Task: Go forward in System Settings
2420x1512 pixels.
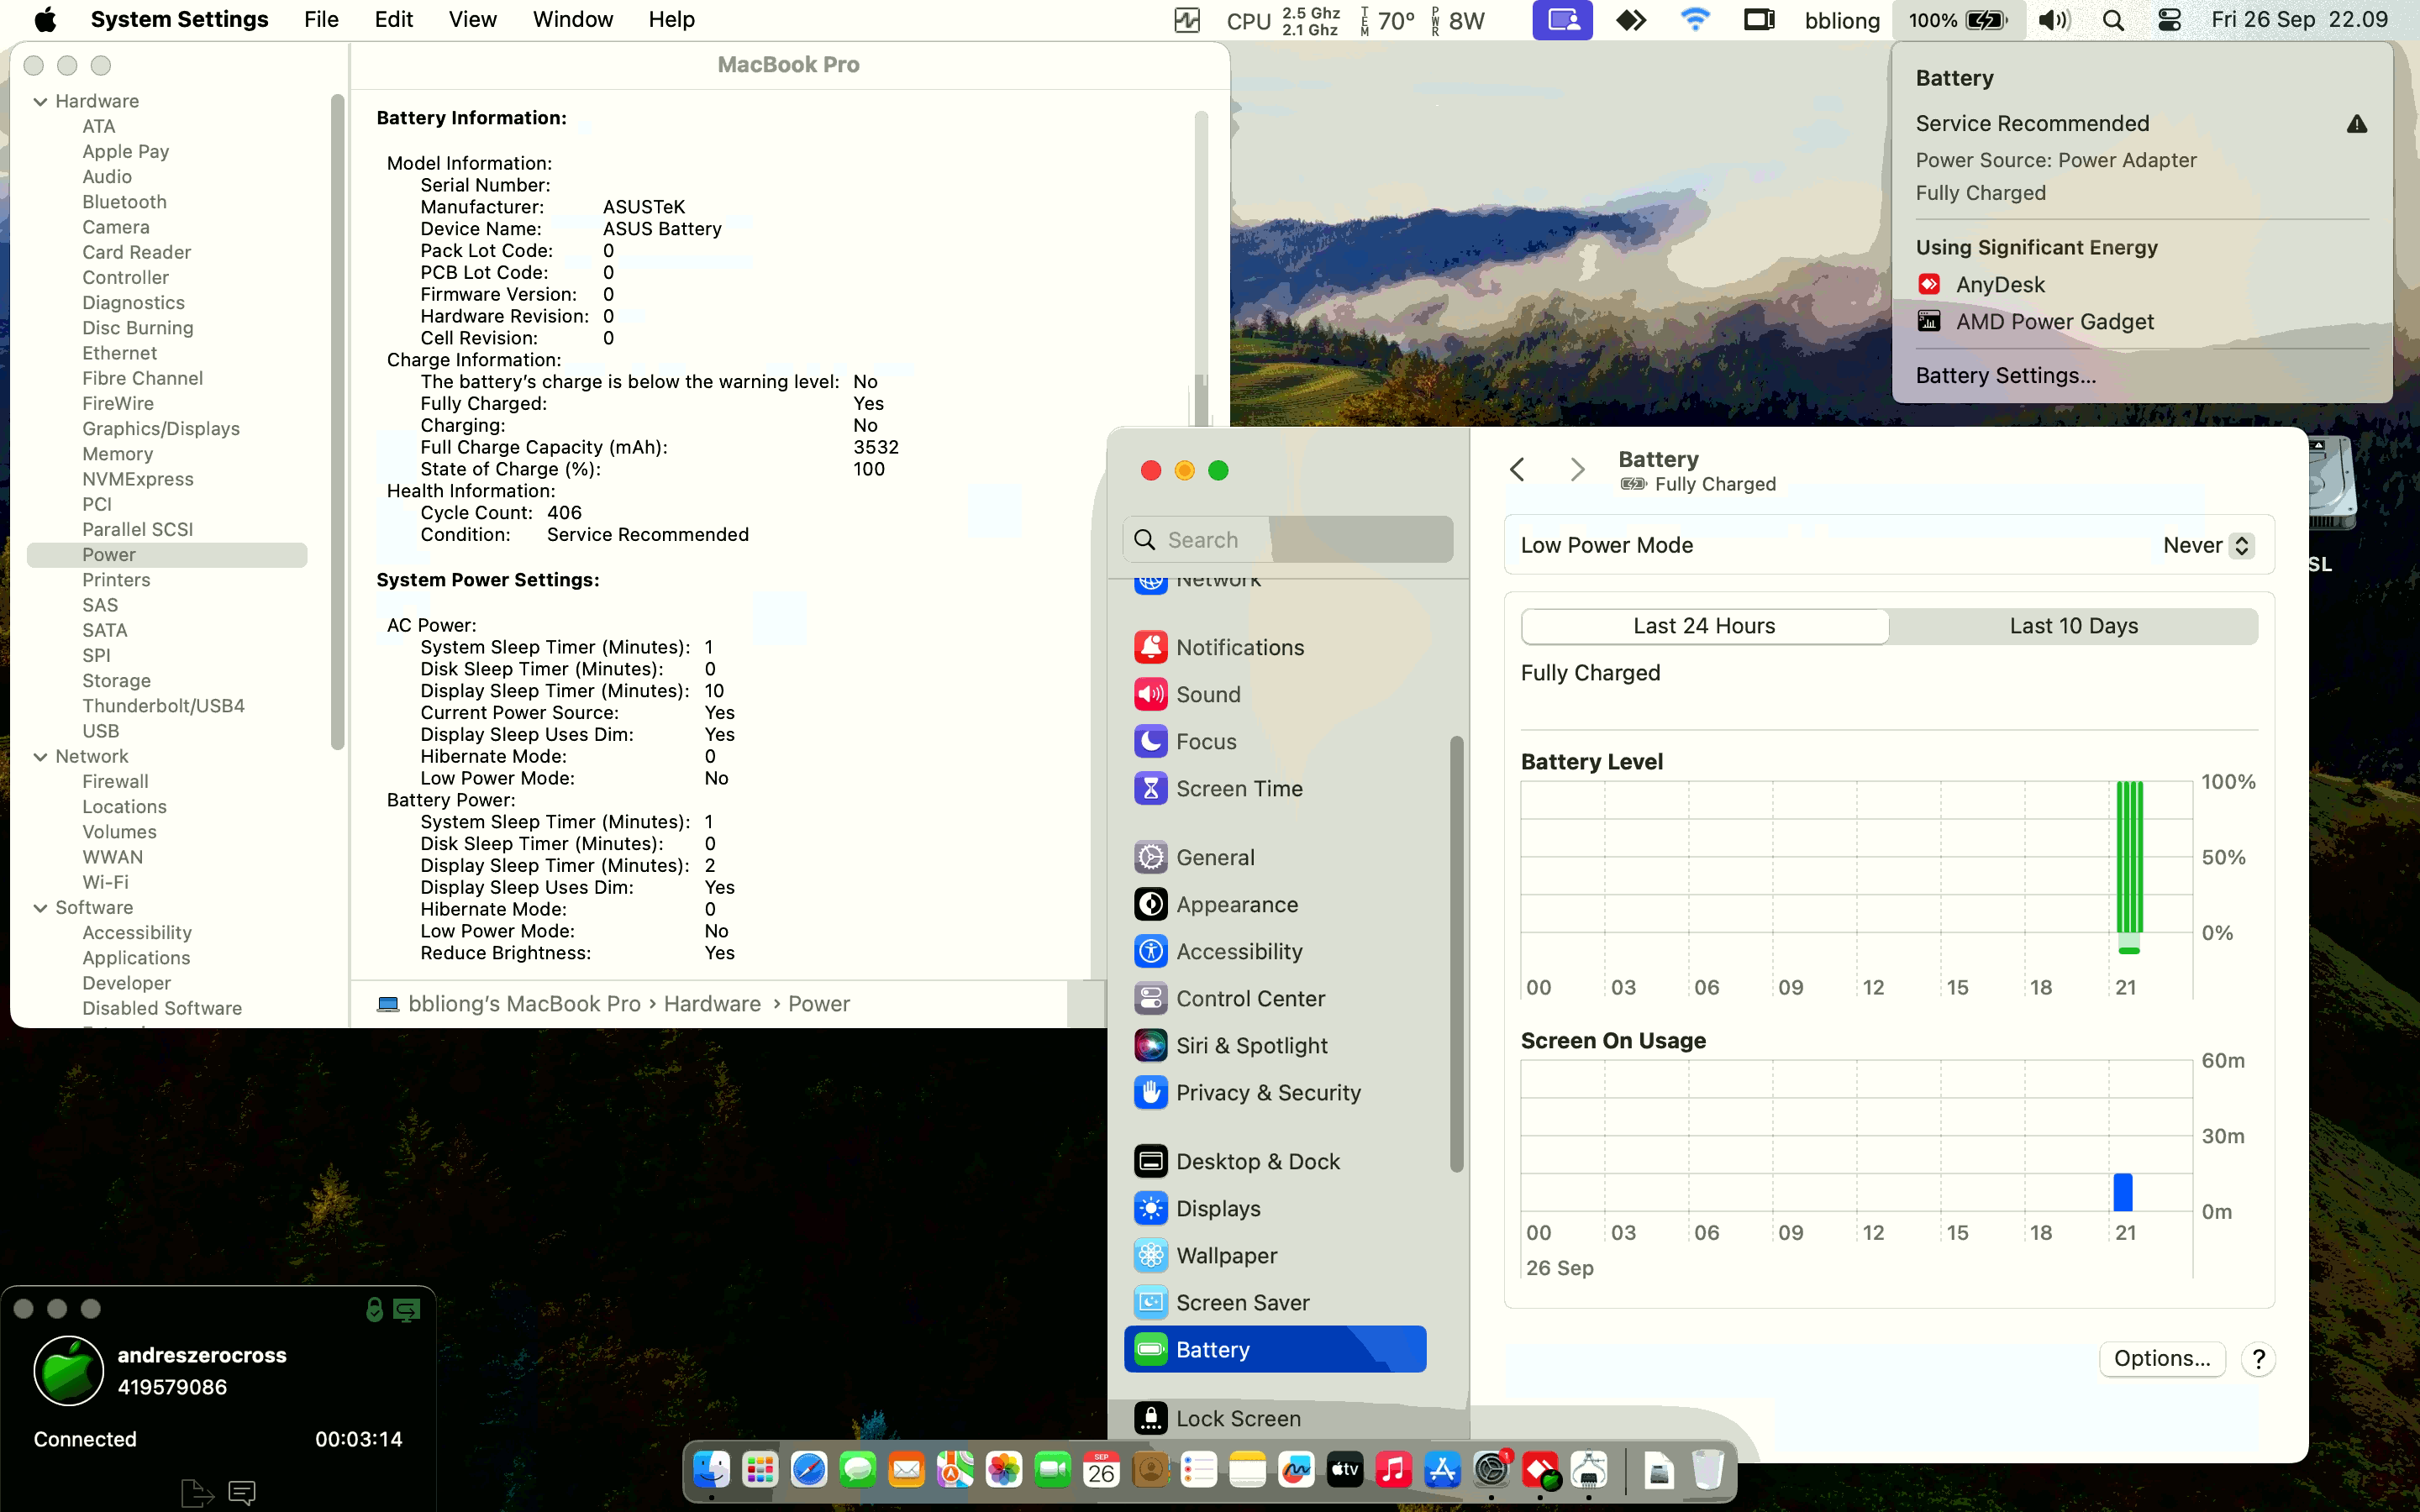Action: tap(1577, 469)
